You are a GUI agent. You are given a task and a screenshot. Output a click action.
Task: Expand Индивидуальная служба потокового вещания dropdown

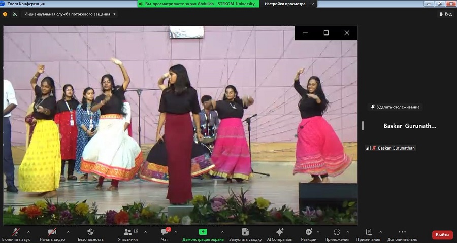(x=70, y=14)
